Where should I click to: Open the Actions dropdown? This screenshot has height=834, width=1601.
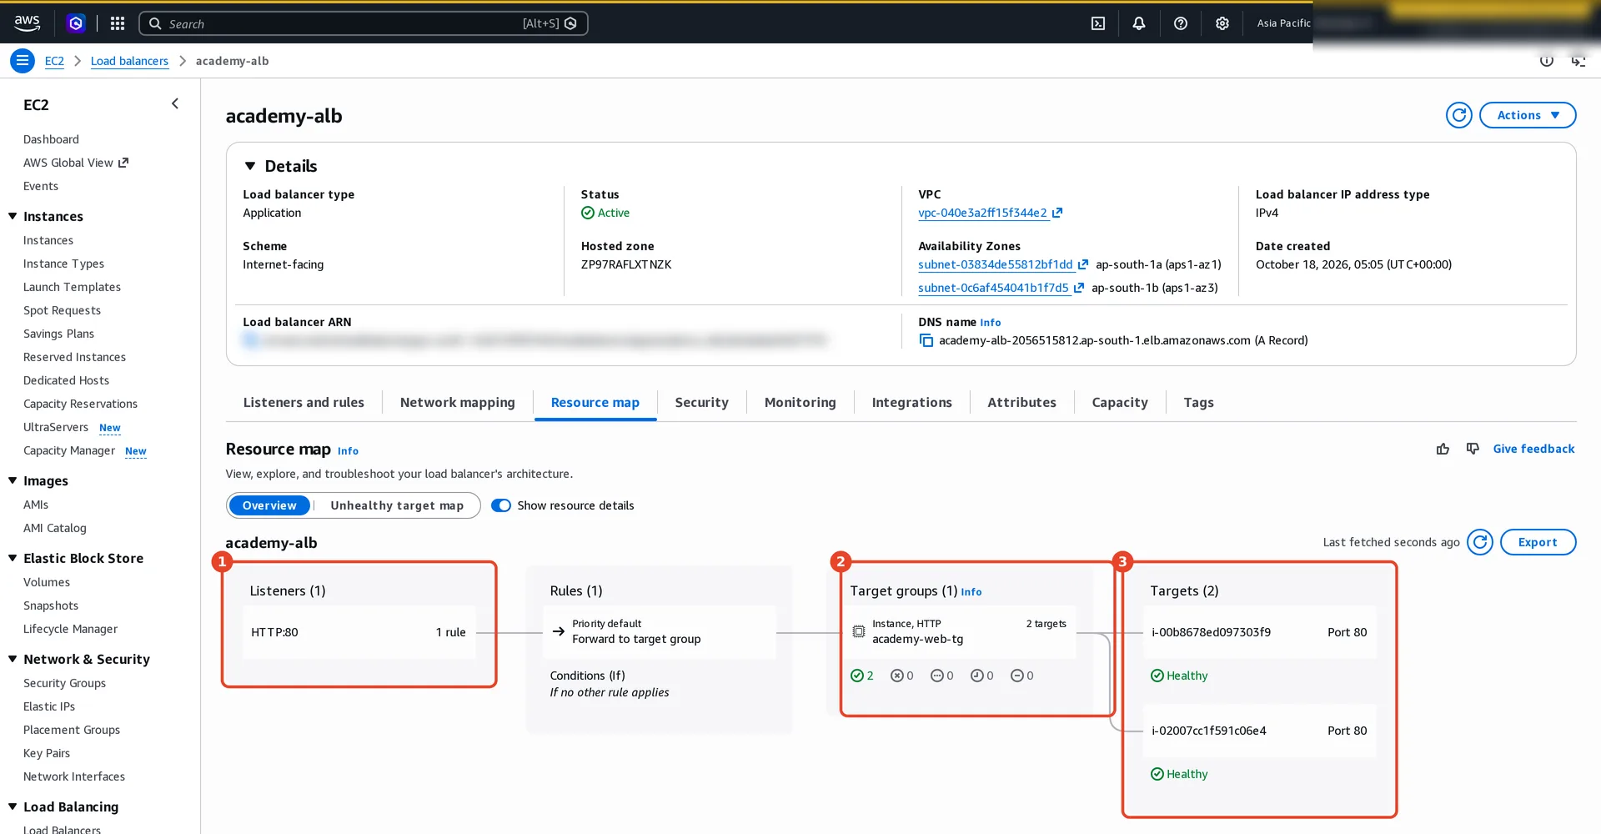click(1528, 115)
